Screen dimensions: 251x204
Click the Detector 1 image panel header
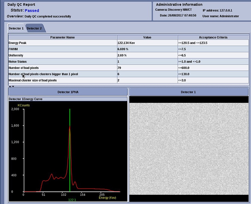[189, 92]
